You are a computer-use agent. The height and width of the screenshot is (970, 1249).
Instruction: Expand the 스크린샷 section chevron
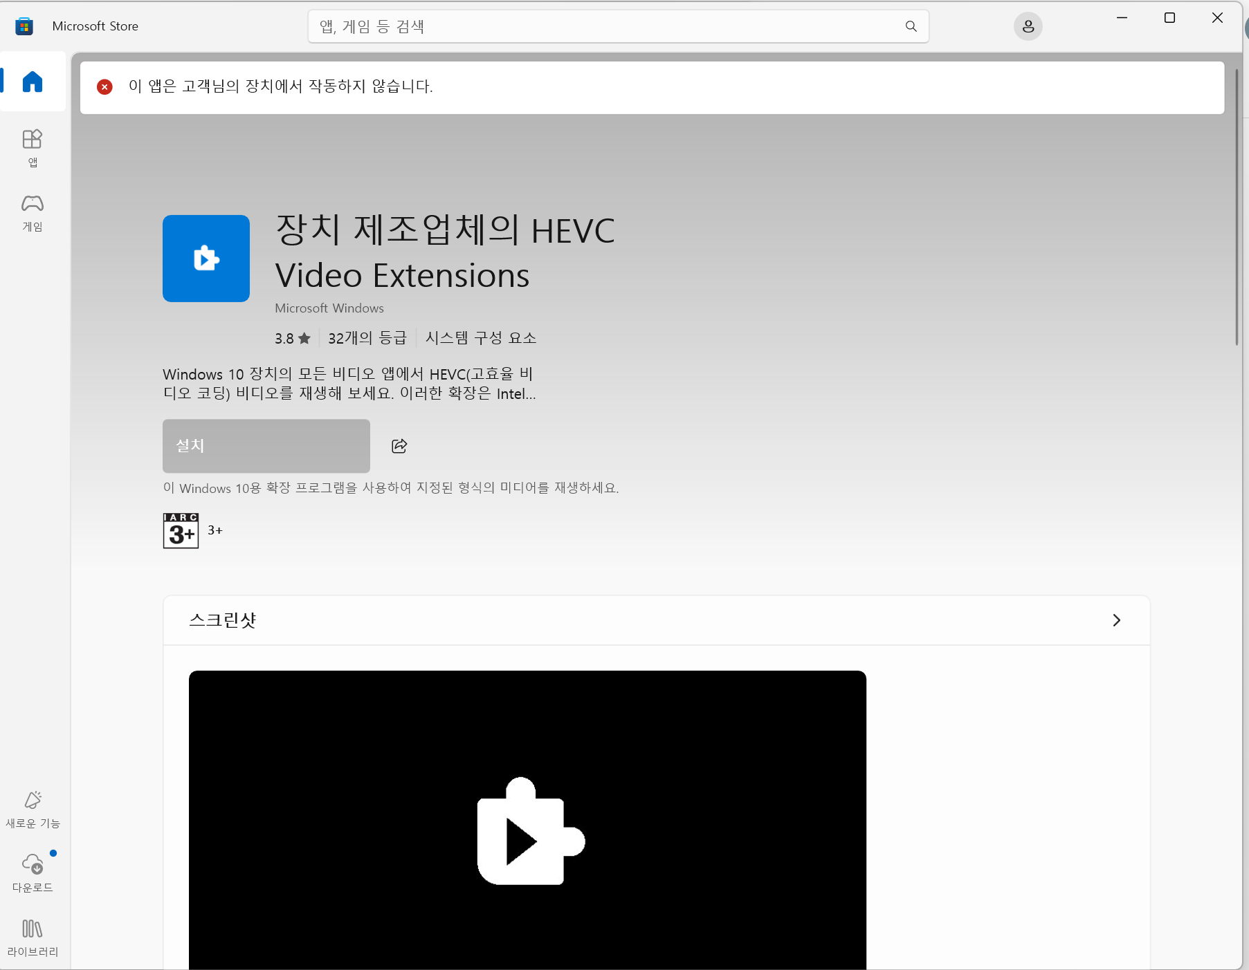1116,620
